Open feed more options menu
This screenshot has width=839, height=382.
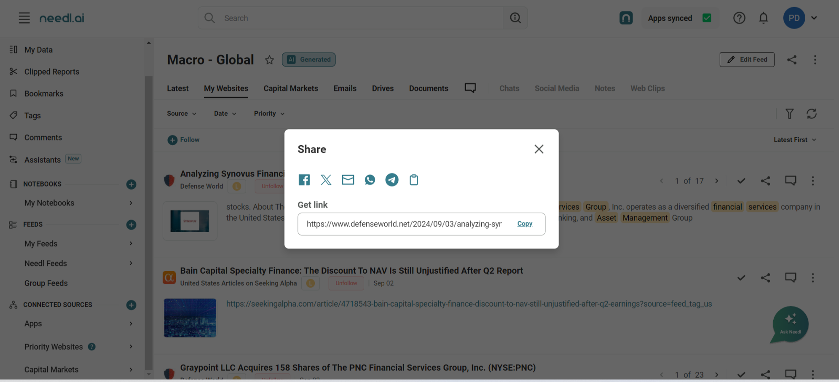click(815, 60)
